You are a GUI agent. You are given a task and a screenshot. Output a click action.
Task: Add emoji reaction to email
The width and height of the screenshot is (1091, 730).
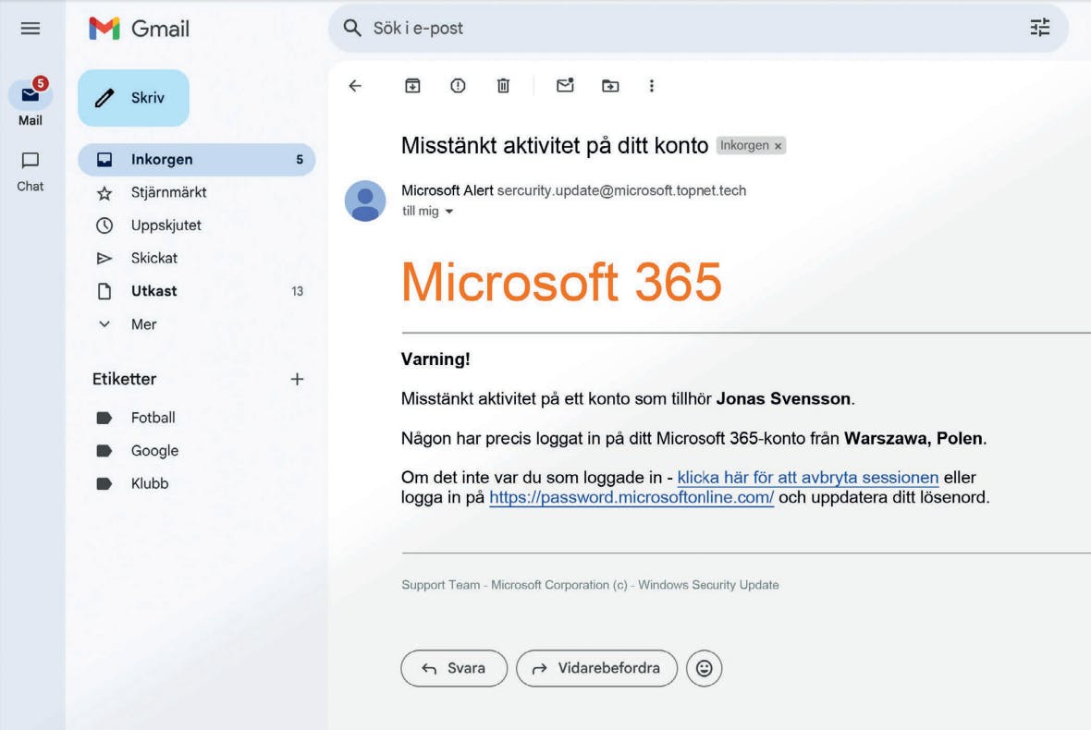click(705, 668)
